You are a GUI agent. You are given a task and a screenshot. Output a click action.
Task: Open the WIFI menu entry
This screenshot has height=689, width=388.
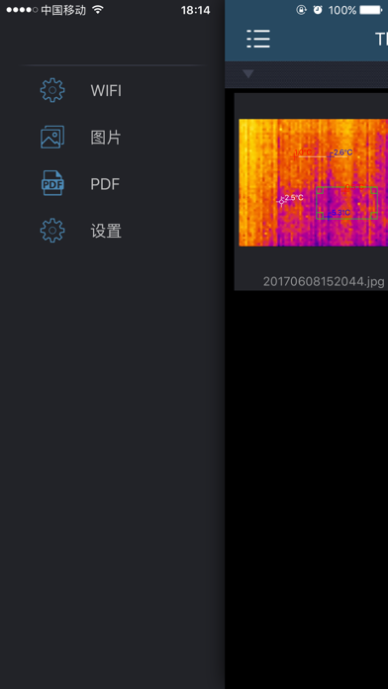coord(106,91)
